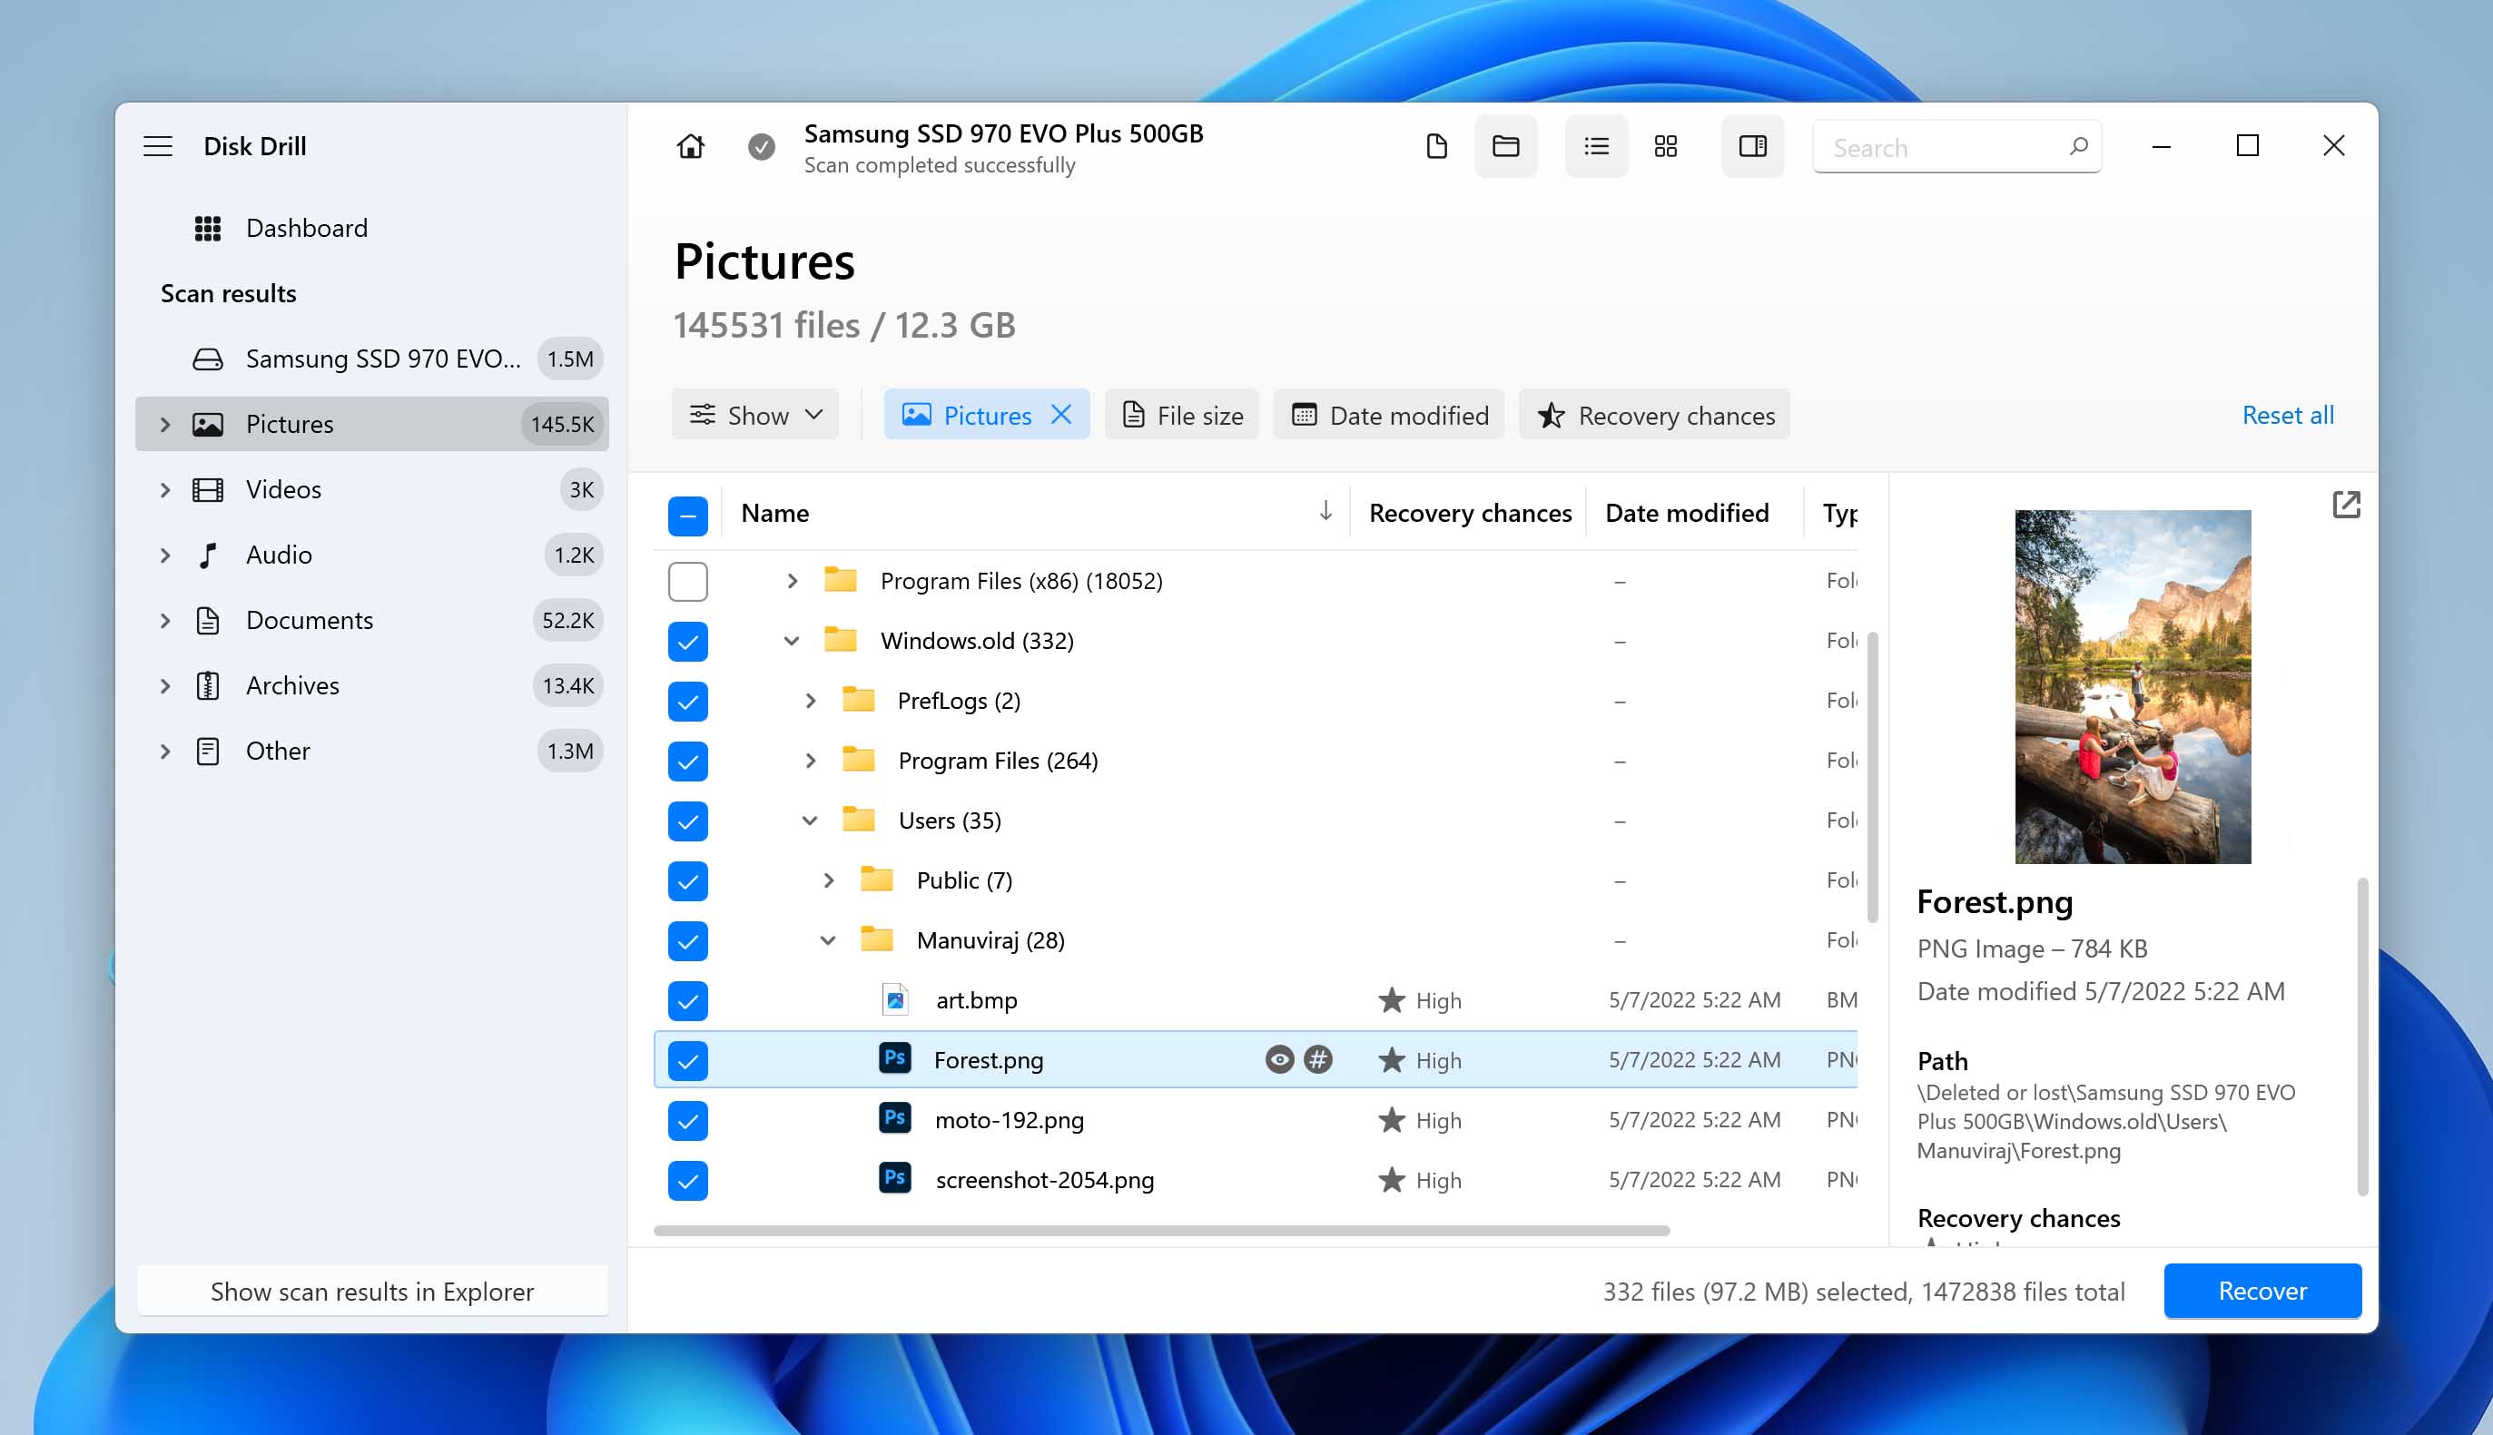Image resolution: width=2493 pixels, height=1435 pixels.
Task: Click the grid view icon in toolbar
Action: click(1670, 145)
